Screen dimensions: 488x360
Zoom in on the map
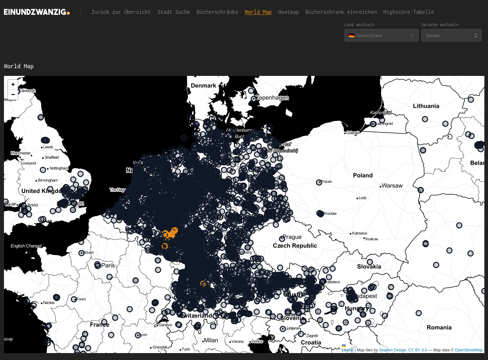(13, 84)
